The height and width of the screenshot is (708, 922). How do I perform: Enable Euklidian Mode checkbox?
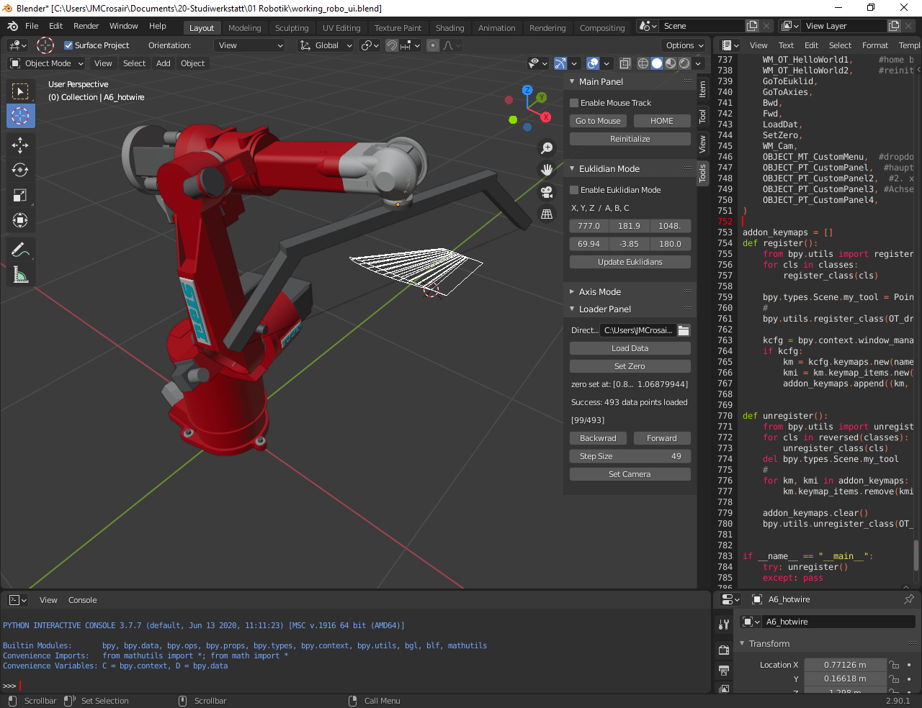[x=574, y=190]
